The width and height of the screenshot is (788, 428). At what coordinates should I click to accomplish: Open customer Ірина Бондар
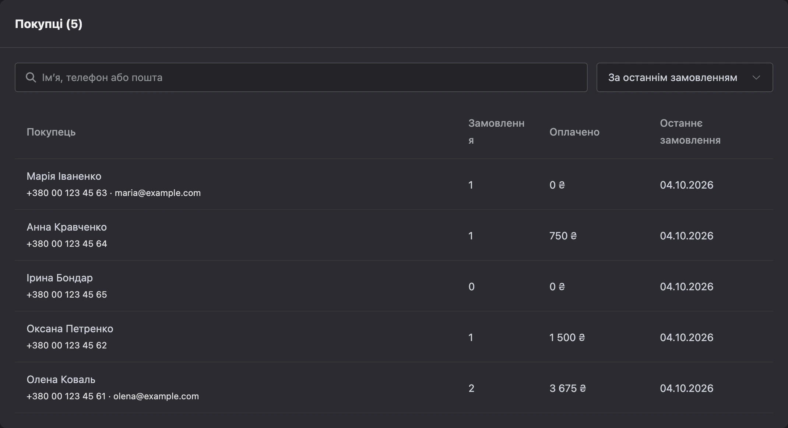[x=60, y=278]
